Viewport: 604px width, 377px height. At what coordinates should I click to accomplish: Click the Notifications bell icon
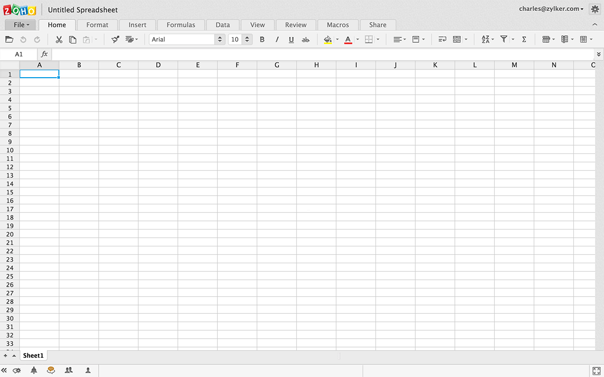click(x=34, y=370)
